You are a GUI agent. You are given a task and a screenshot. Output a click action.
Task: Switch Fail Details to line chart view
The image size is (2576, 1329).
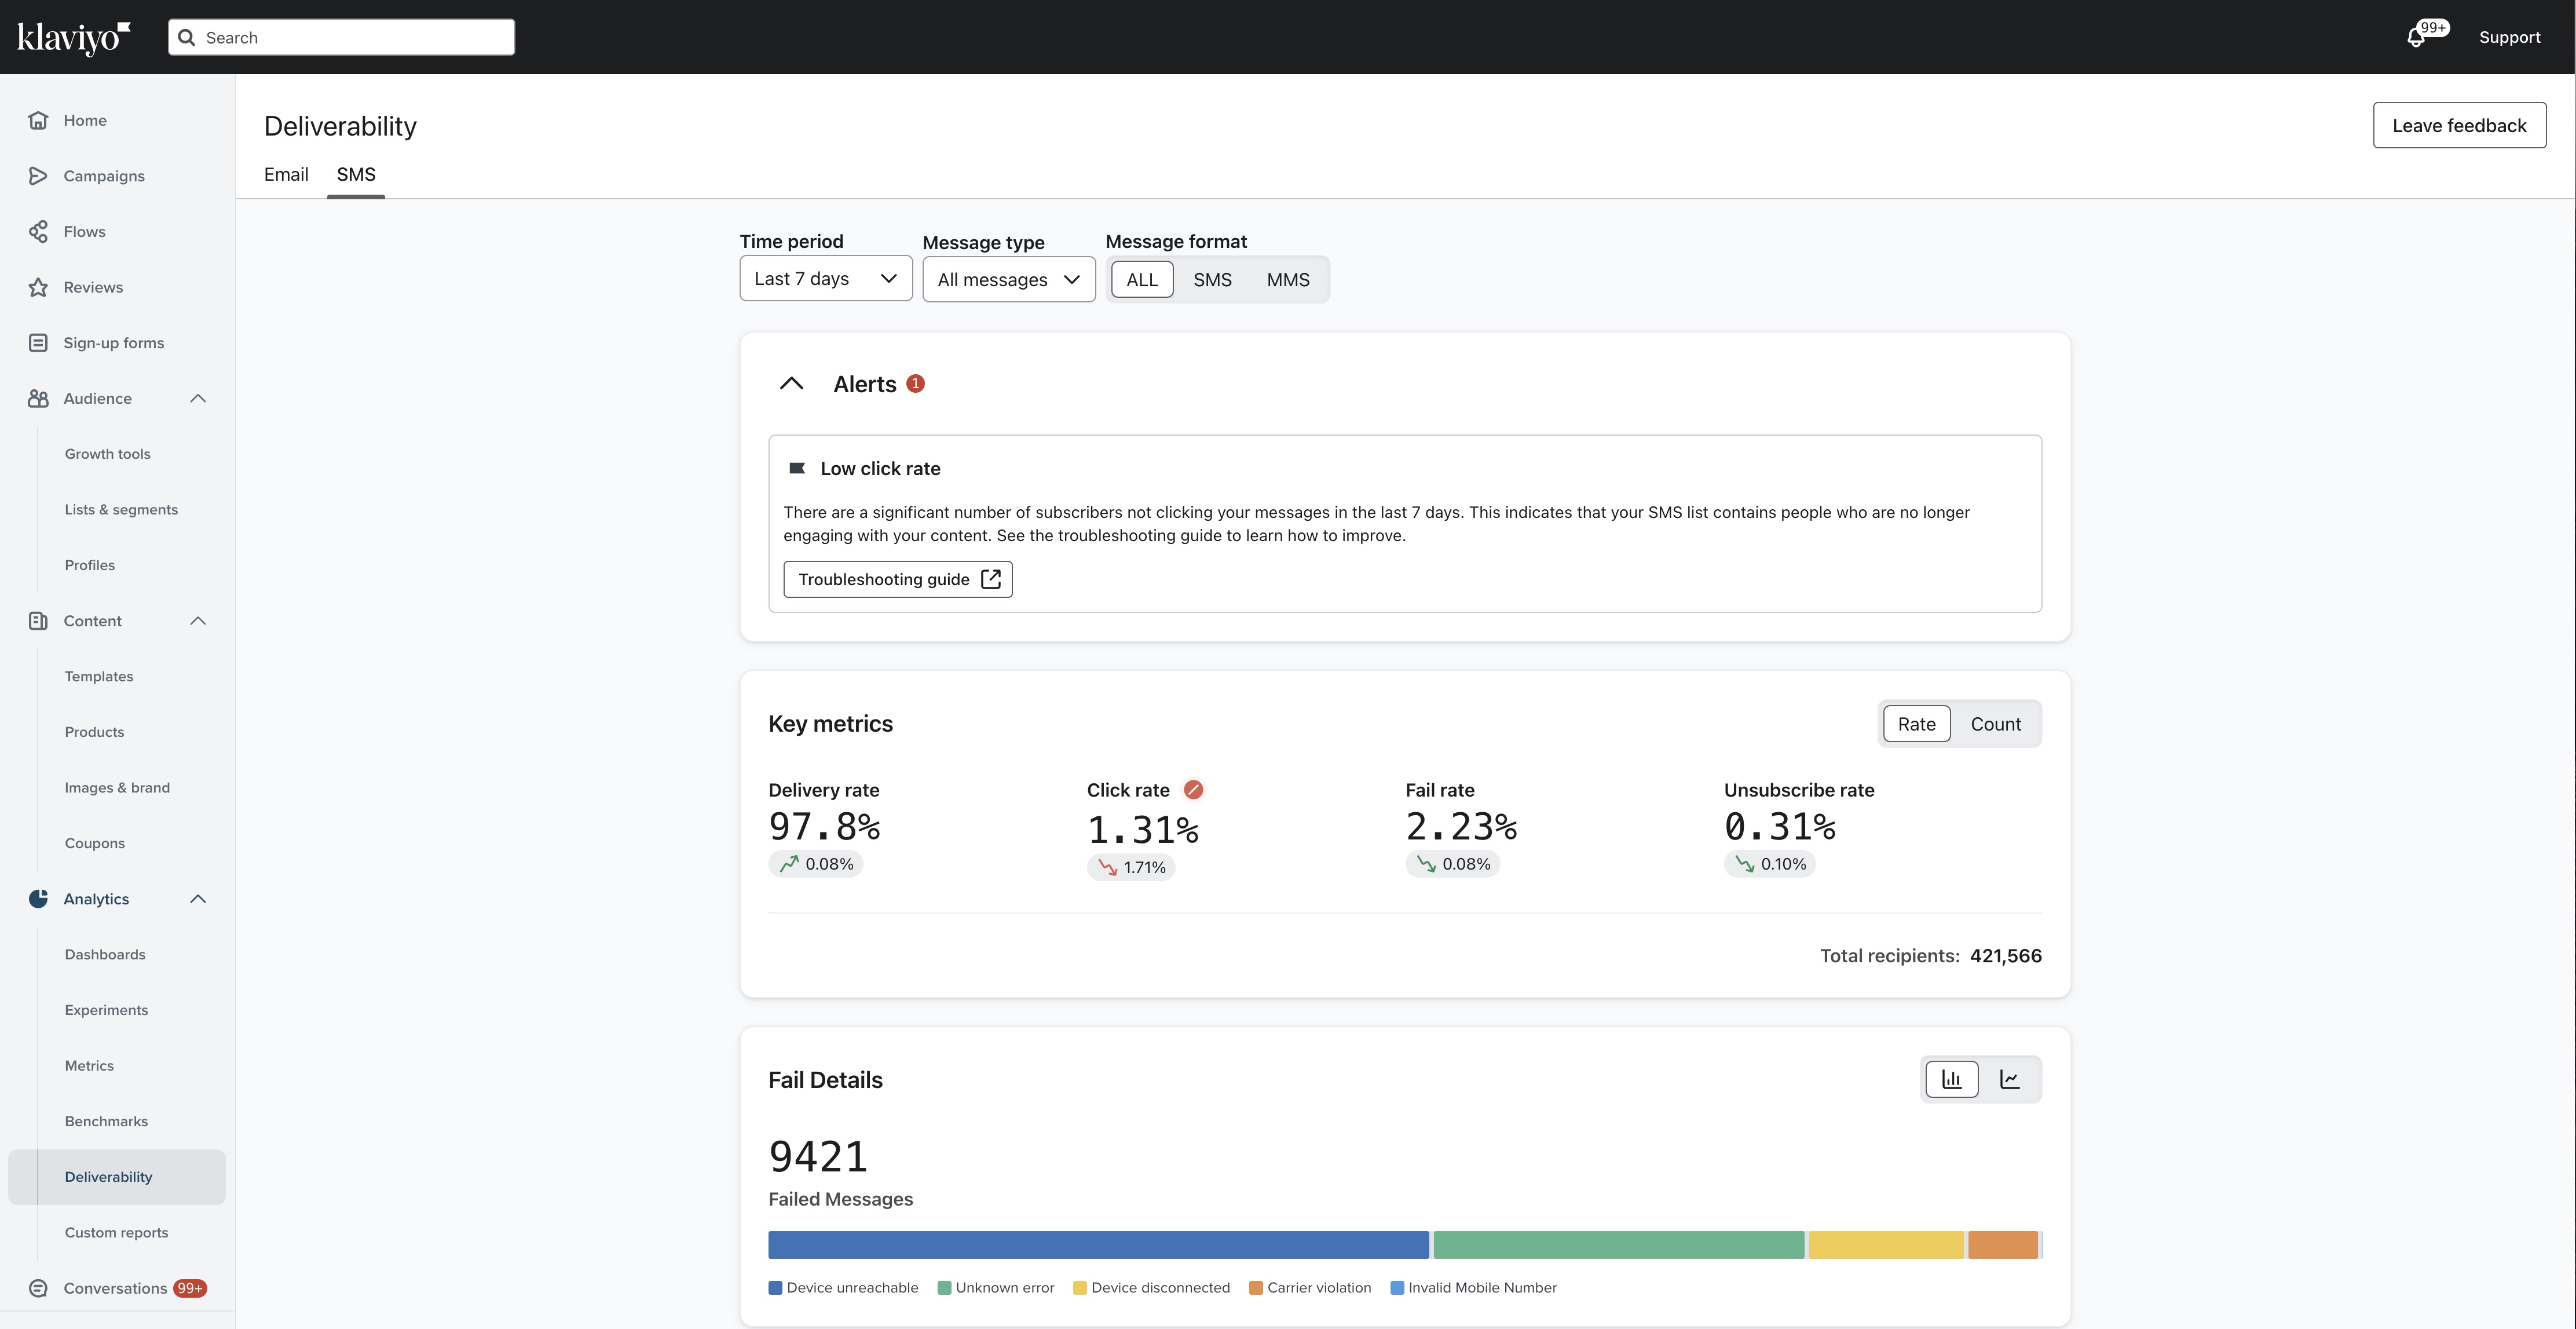(2010, 1079)
